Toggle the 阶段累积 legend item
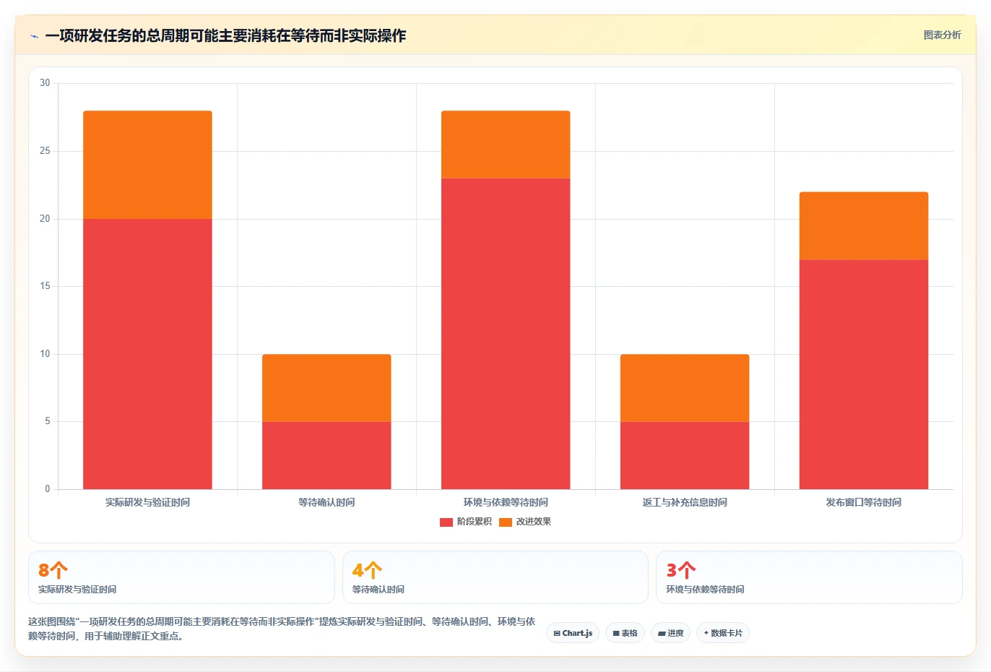 click(x=465, y=522)
